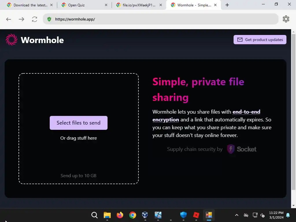The width and height of the screenshot is (296, 222).
Task: Open Chrome from taskbar
Action: coord(132,215)
